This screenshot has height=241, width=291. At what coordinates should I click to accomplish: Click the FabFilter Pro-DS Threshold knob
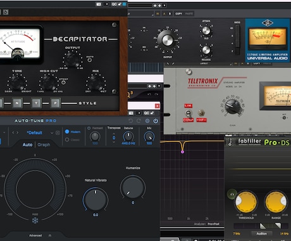[246, 202]
